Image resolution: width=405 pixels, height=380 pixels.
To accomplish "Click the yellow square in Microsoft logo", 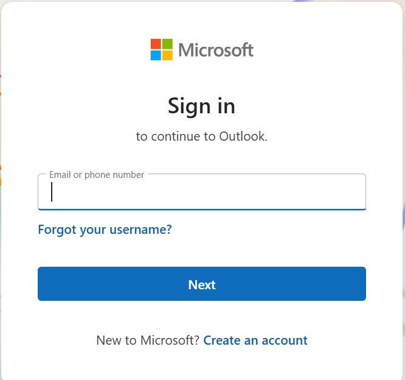I will [x=167, y=55].
